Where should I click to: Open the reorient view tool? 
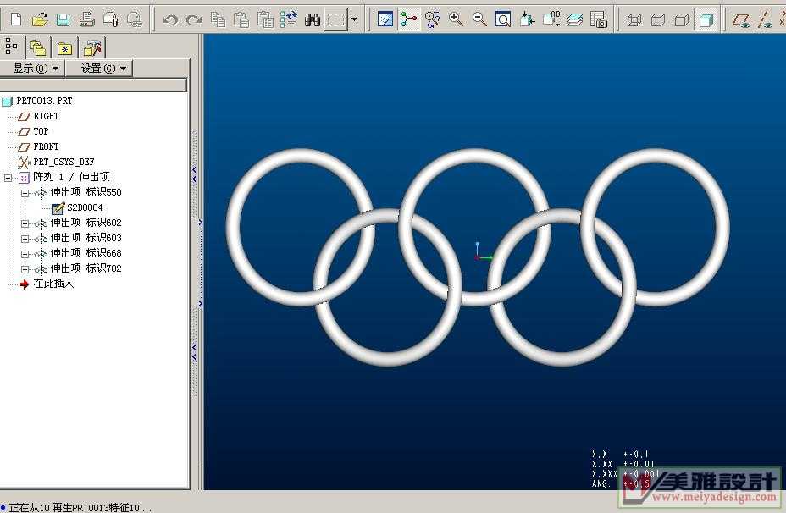point(527,19)
